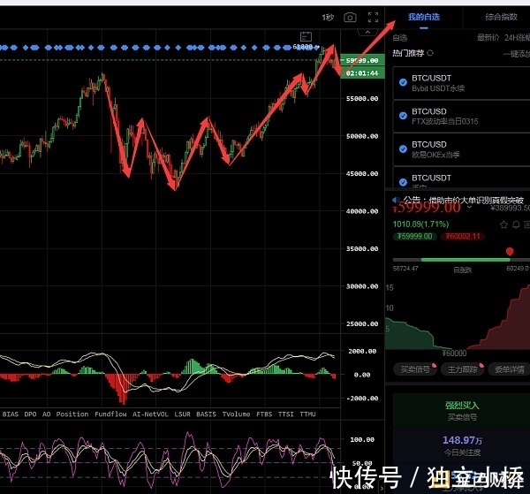Click the announcement text 公告
Screen dimensions: 530x494
(464, 200)
